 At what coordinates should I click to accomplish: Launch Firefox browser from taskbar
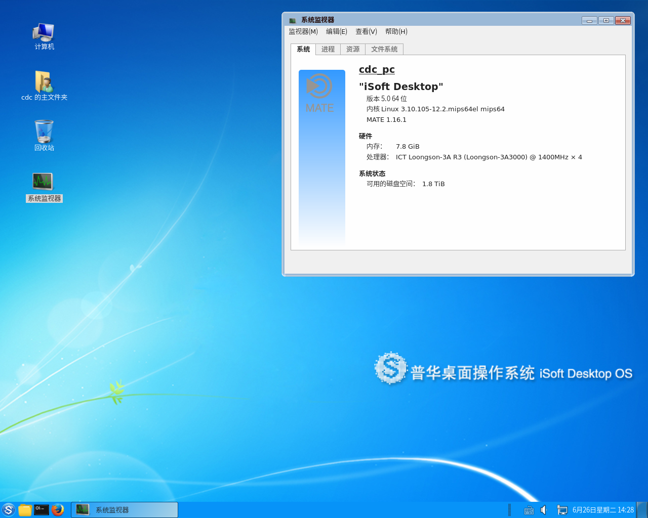(x=58, y=510)
